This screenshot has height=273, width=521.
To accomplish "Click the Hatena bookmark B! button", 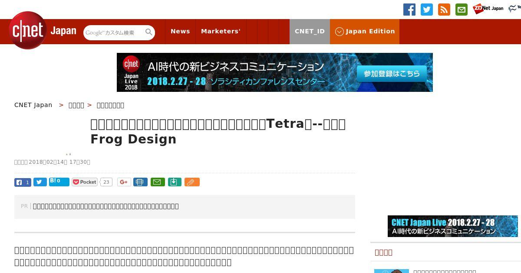I will click(x=59, y=182).
